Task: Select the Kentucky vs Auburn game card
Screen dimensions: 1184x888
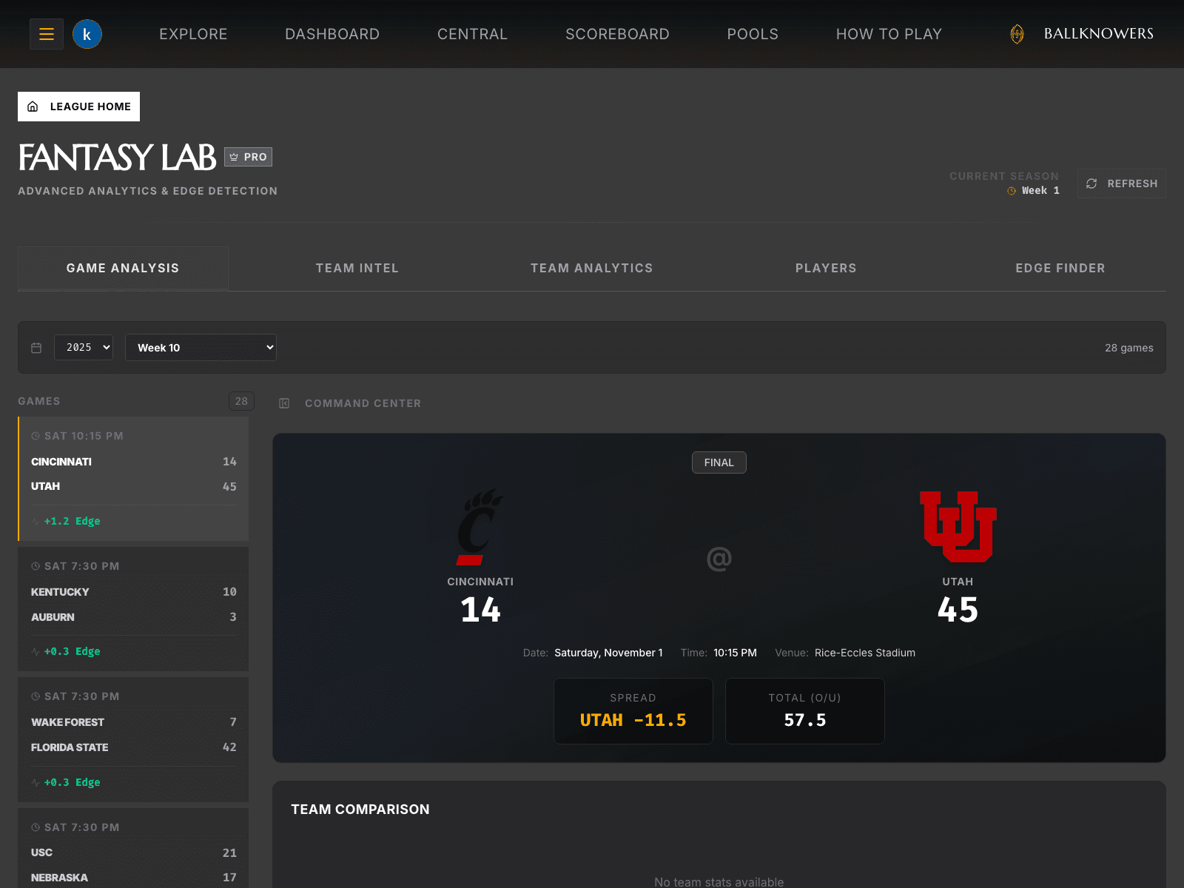Action: [x=133, y=609]
